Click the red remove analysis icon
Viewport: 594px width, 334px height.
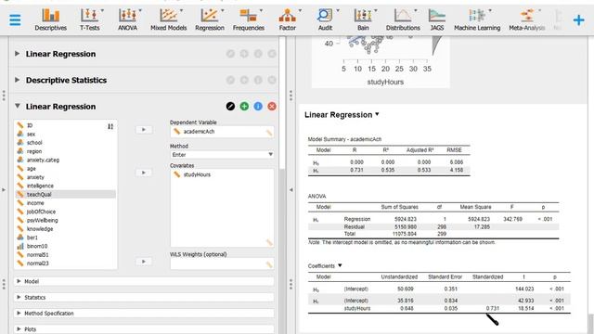[x=272, y=107]
